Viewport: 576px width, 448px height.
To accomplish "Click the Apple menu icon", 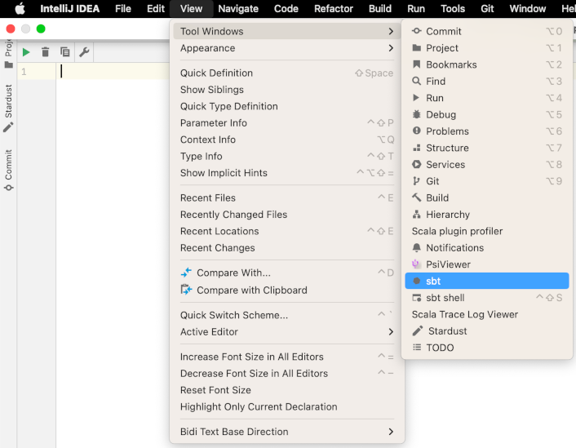I will click(20, 9).
